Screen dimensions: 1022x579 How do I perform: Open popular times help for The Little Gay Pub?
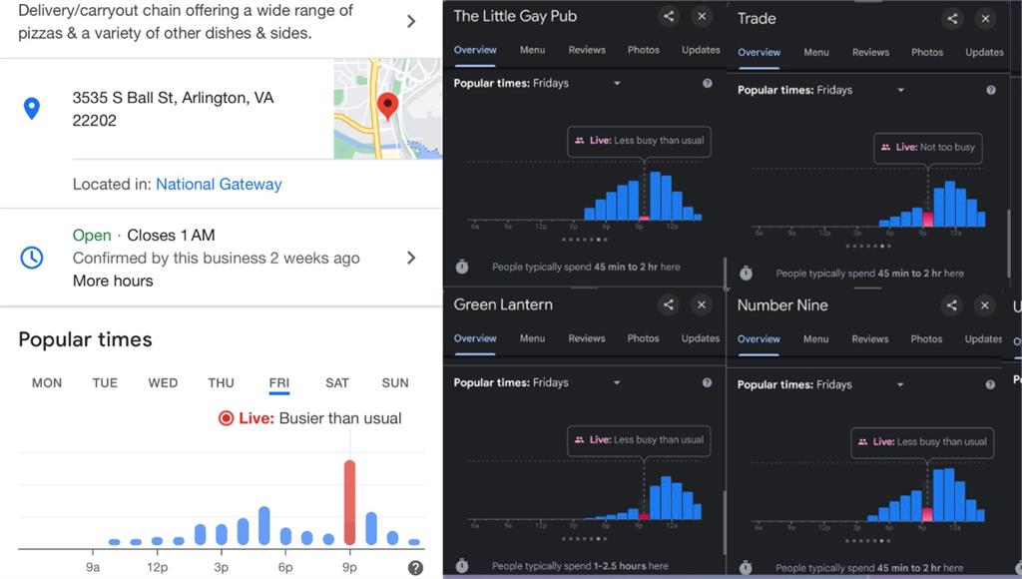point(708,84)
